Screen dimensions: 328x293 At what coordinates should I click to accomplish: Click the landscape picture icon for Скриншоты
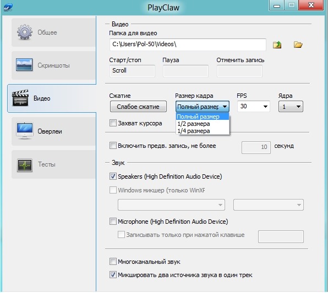click(x=24, y=65)
